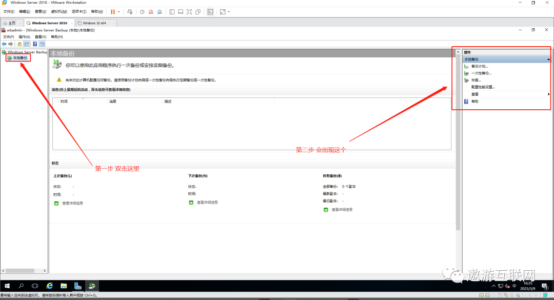
Task: Expand the stretch display dropdown arrow
Action: coord(229,12)
